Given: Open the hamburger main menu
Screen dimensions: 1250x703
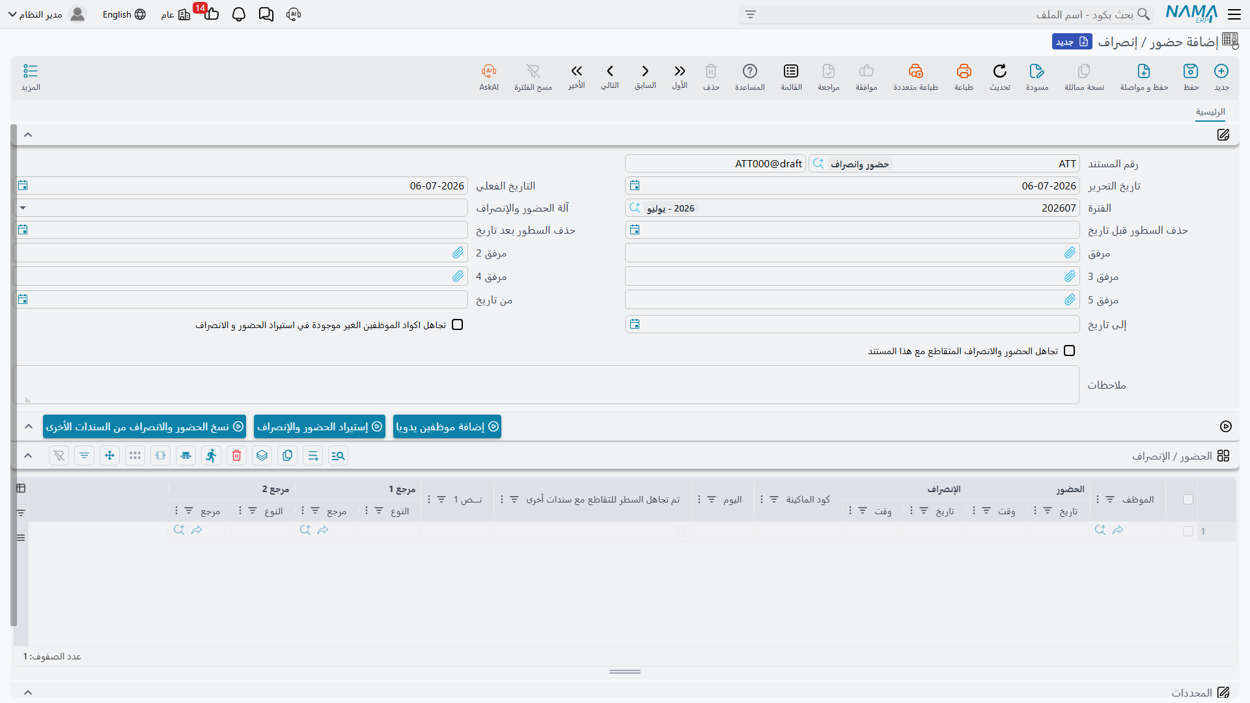Looking at the screenshot, I should (1234, 14).
